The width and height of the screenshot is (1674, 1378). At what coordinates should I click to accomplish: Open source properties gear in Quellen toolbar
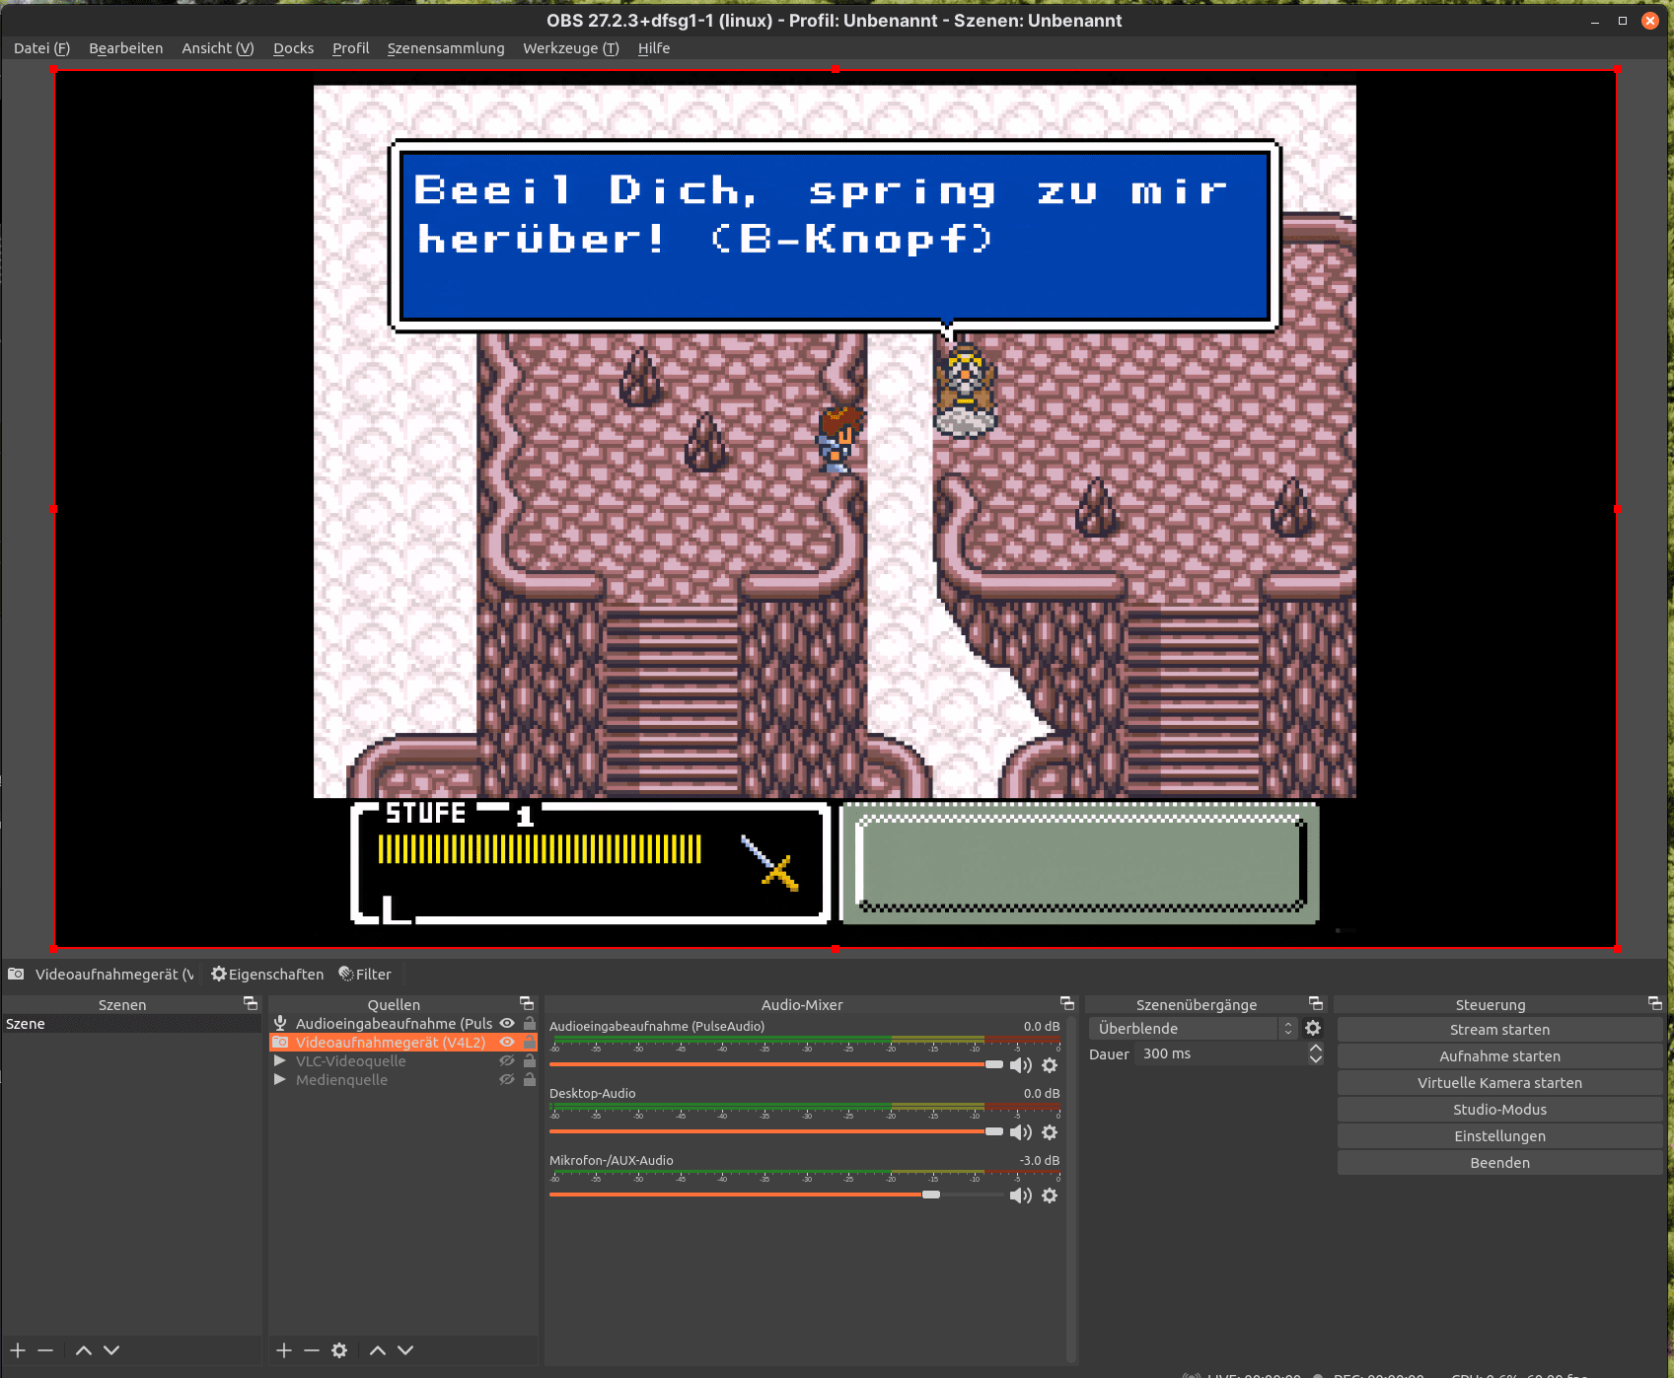pos(339,1350)
